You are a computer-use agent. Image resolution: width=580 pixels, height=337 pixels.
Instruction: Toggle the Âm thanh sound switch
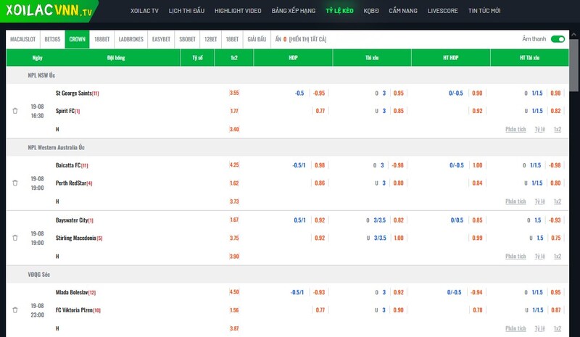[558, 39]
